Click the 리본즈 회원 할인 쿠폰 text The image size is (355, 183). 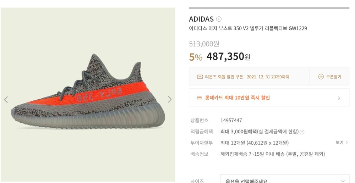pyautogui.click(x=224, y=77)
